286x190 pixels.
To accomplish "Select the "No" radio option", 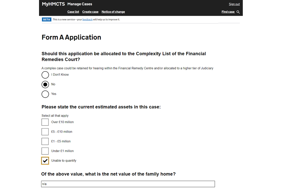I will [x=45, y=84].
